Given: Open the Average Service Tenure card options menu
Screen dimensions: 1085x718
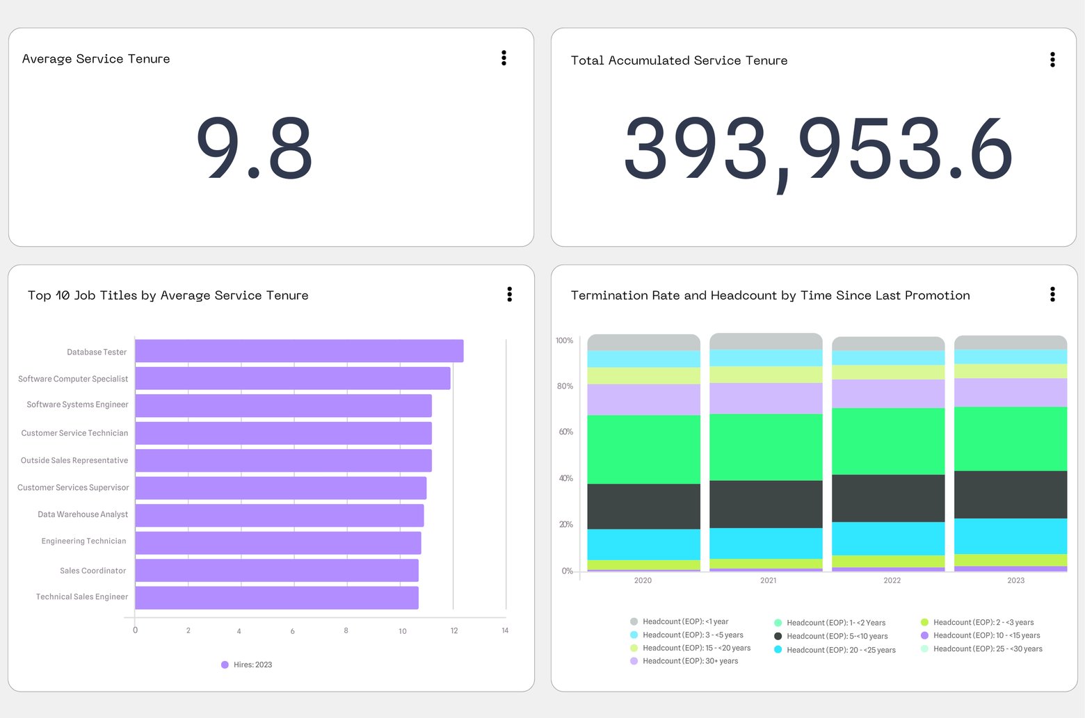Looking at the screenshot, I should 503,58.
